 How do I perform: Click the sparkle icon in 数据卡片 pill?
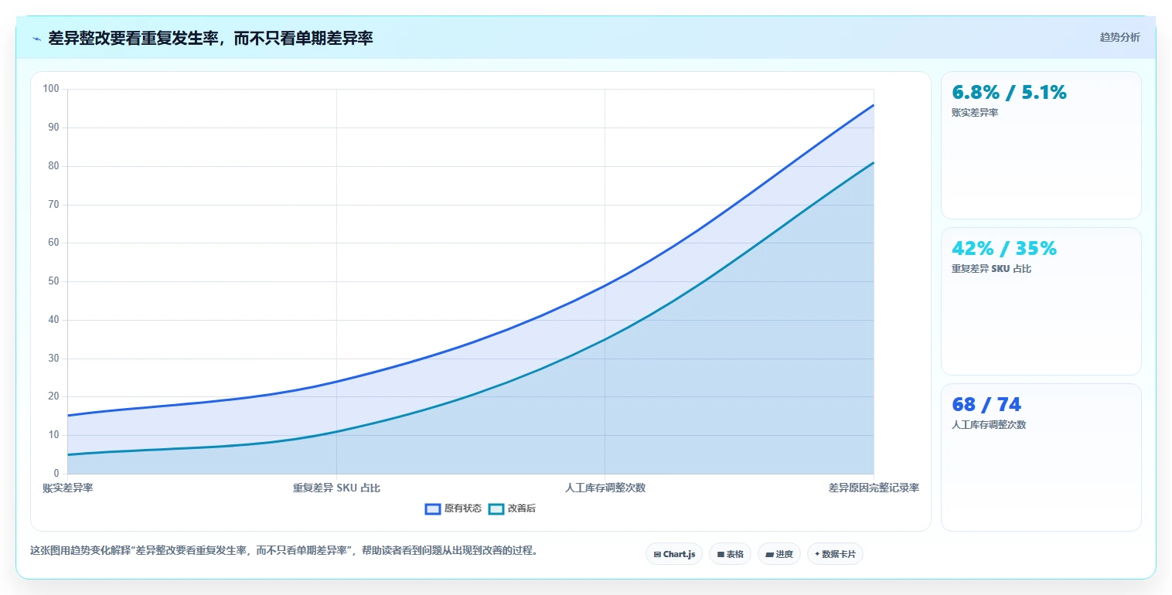coord(817,554)
